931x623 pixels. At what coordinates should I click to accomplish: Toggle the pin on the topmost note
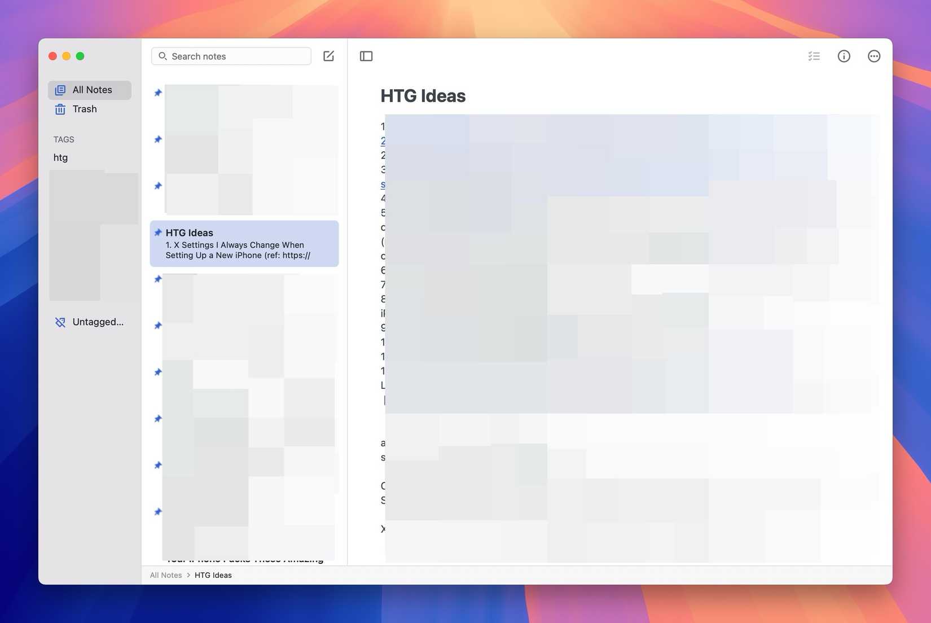tap(158, 93)
